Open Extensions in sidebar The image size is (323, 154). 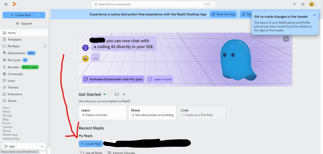coord(24,94)
